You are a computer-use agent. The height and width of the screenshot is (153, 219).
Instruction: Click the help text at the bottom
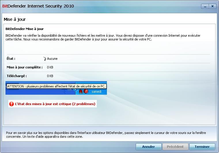(106, 135)
